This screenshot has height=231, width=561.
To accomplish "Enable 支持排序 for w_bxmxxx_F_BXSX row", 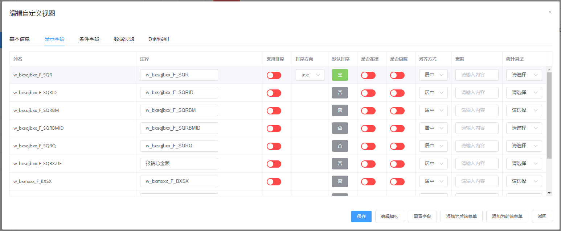I will point(274,181).
